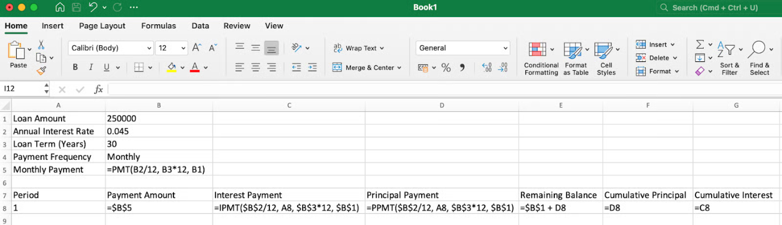Image resolution: width=782 pixels, height=225 pixels.
Task: Apply the yellow fill color swatch
Action: pos(171,67)
